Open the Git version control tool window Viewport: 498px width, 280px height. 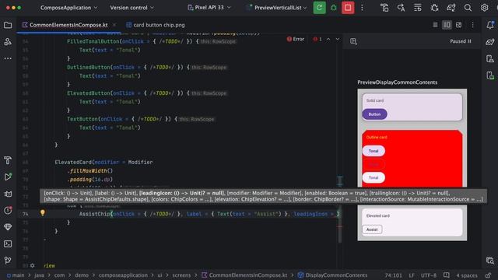click(x=8, y=261)
